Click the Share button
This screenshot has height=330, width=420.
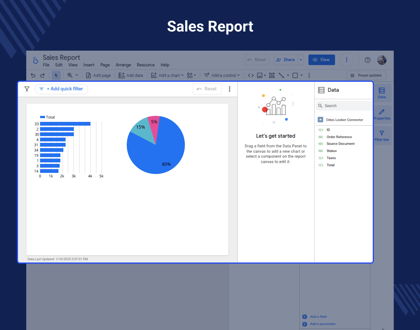pyautogui.click(x=285, y=60)
